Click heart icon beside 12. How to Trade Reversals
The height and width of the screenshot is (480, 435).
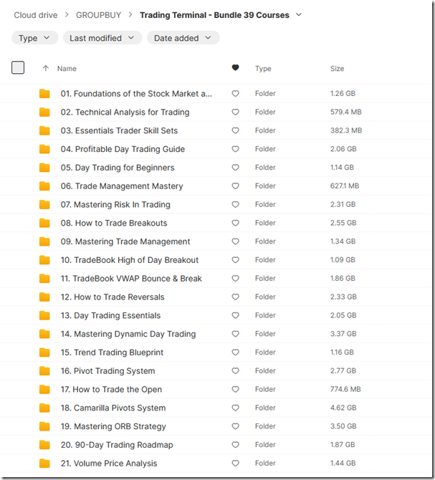pos(235,297)
